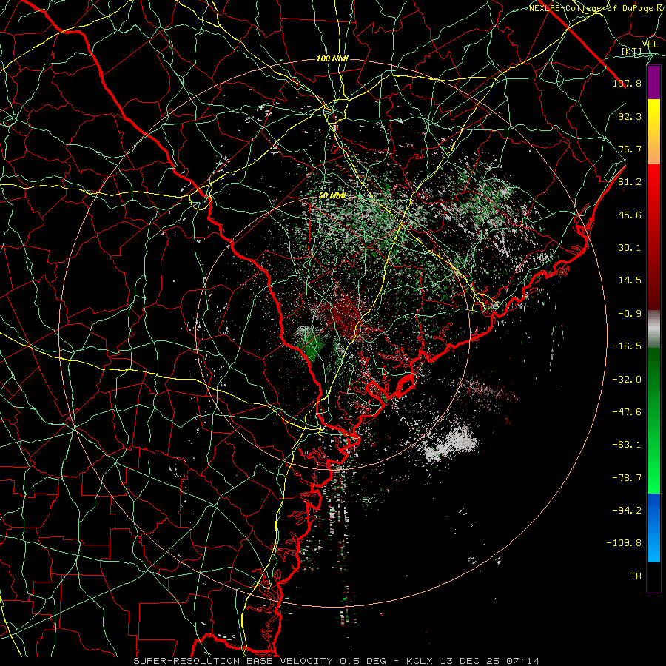Pick the red band of the velocity scale

653,237
